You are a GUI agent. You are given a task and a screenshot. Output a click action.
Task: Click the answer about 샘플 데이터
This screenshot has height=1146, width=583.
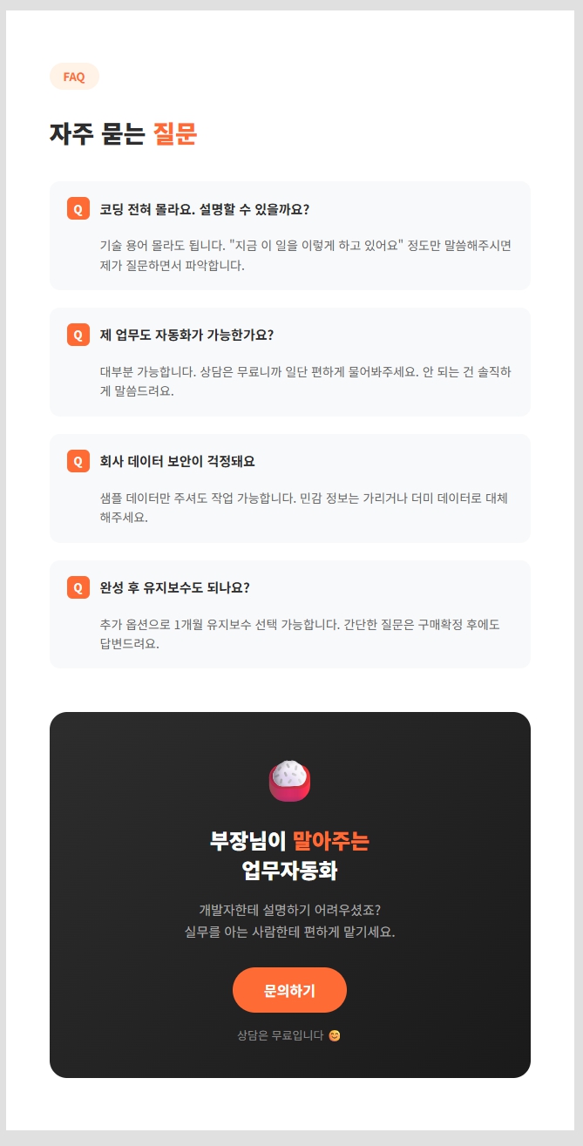(x=304, y=507)
